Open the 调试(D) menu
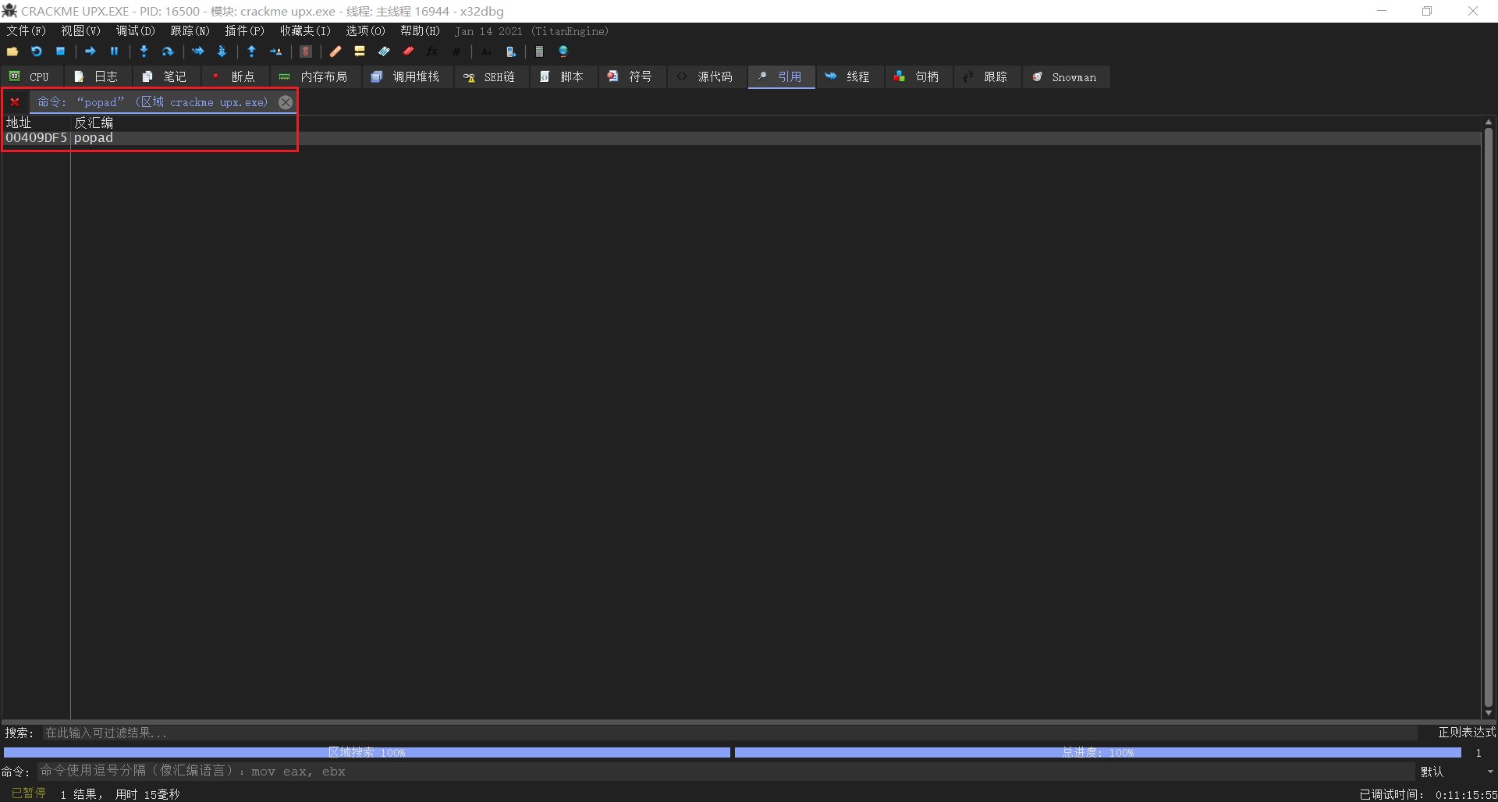Viewport: 1498px width, 802px height. [136, 31]
